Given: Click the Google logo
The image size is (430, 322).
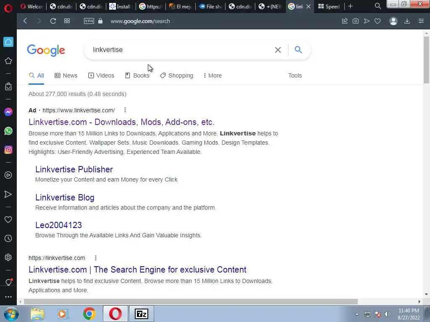Looking at the screenshot, I should [x=46, y=50].
